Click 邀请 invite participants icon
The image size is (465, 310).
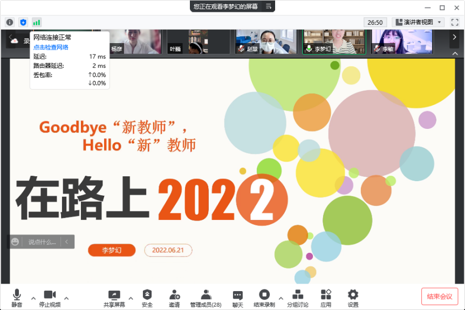tap(174, 298)
